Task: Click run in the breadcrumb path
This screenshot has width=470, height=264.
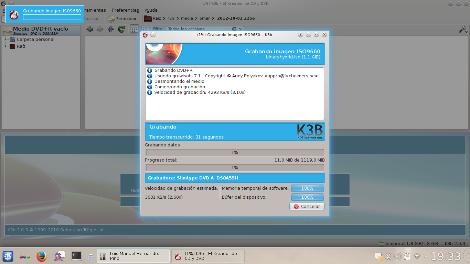Action: click(x=171, y=19)
